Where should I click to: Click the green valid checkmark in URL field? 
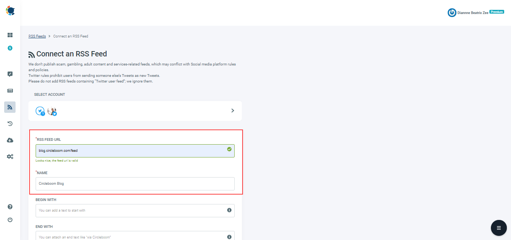[x=229, y=149]
